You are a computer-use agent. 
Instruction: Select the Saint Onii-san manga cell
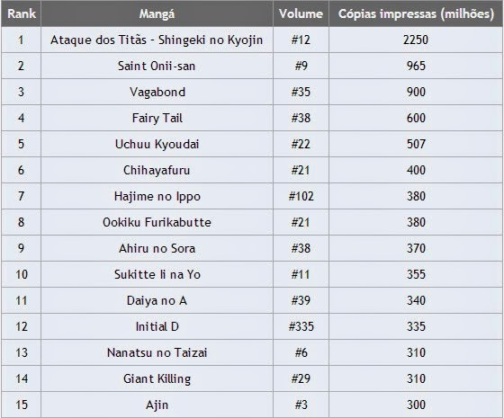(157, 66)
